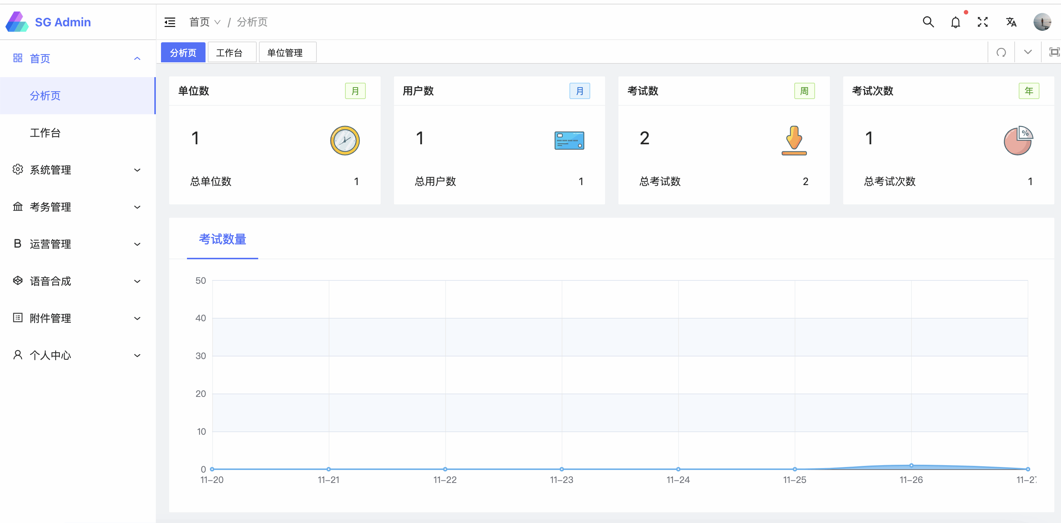Viewport: 1061px width, 523px height.
Task: Switch 单位数 card to 月 view
Action: (x=355, y=91)
